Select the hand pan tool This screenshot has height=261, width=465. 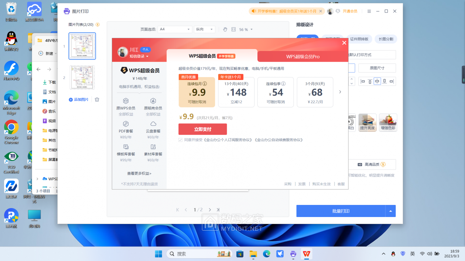(x=225, y=29)
